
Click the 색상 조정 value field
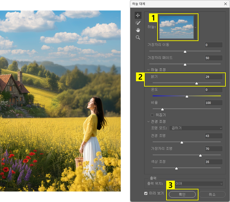[213, 162]
